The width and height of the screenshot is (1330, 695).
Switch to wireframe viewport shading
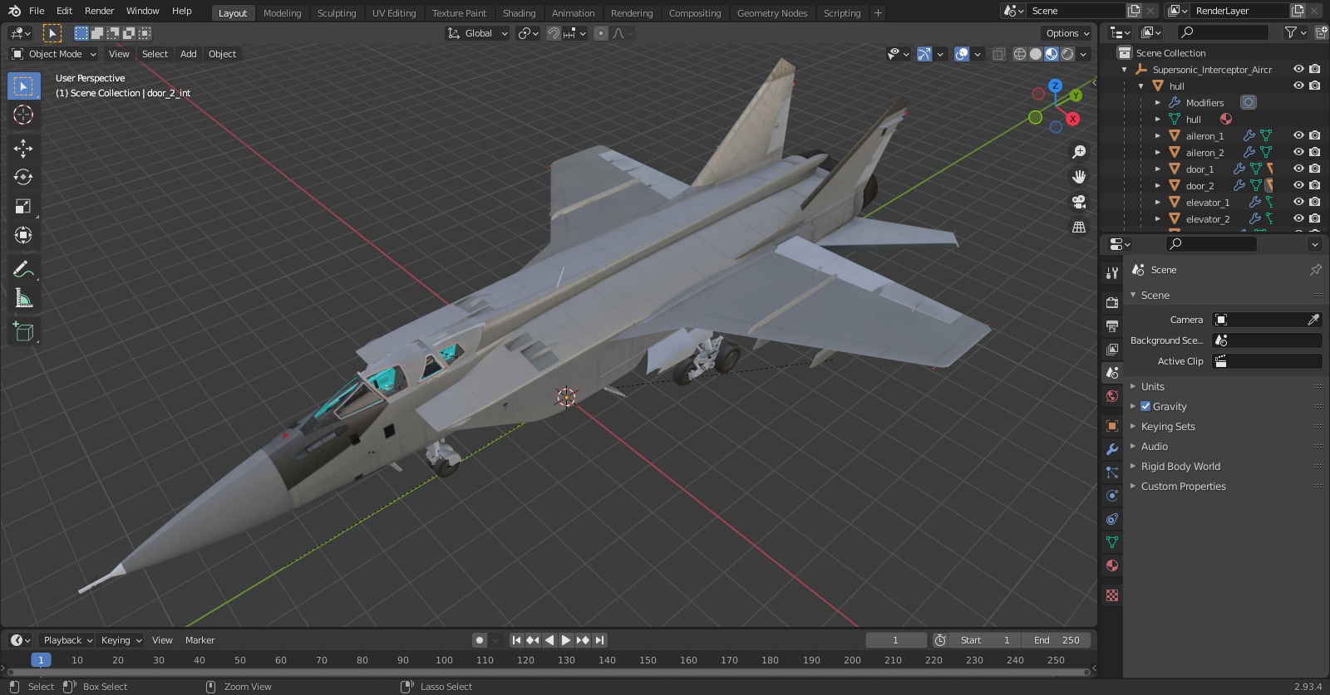coord(1020,54)
